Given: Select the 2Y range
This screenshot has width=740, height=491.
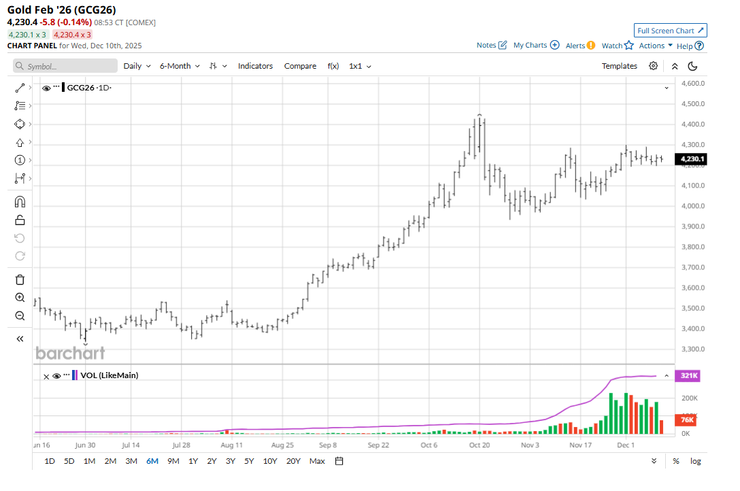Looking at the screenshot, I should coord(212,461).
